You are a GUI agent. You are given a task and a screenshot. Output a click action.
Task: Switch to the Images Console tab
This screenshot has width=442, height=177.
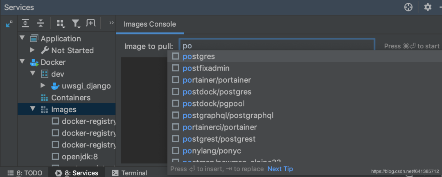150,24
